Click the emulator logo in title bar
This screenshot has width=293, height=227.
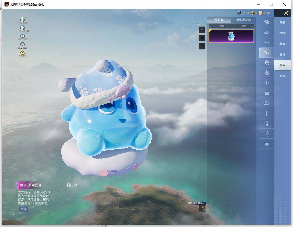7,4
